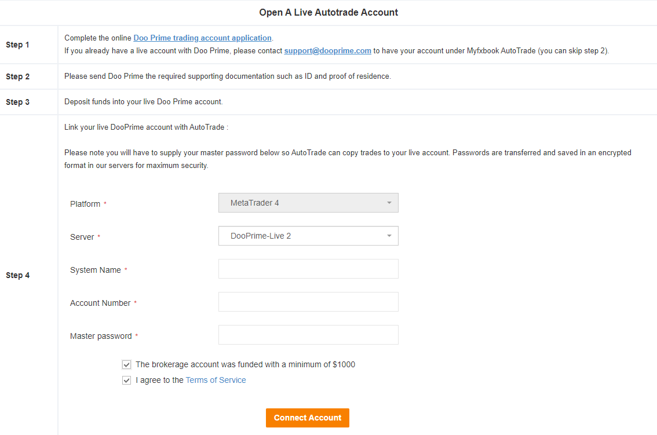This screenshot has height=435, width=657.
Task: Uncheck the minimum $1000 funded checkbox
Action: coord(127,365)
